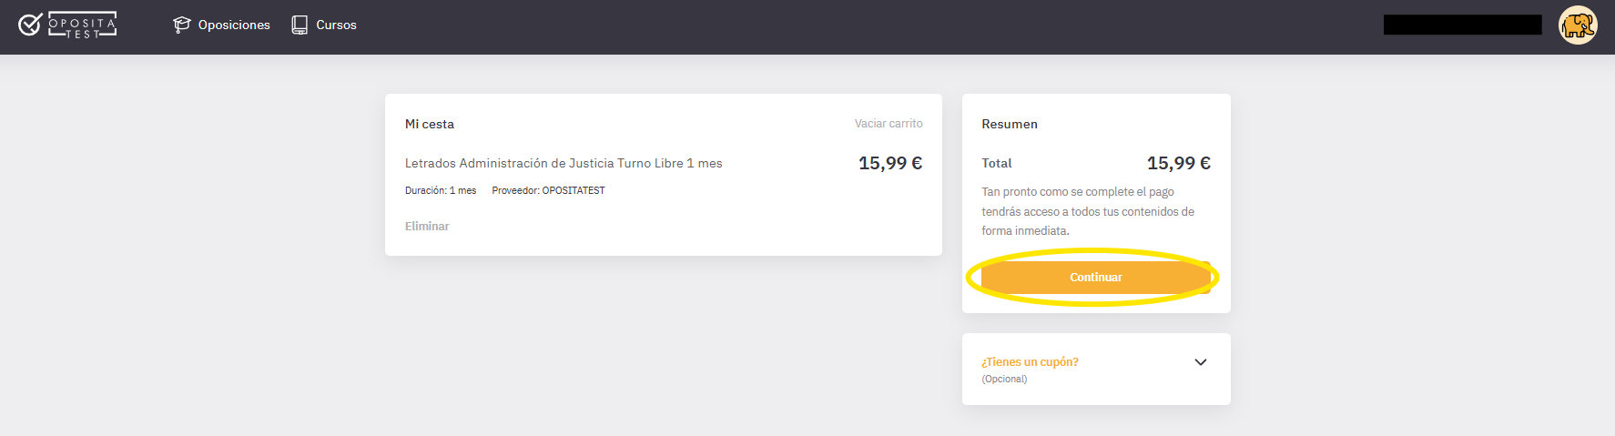Click the graduation cap icon beside Oposiciones
Image resolution: width=1615 pixels, height=436 pixels.
(x=182, y=25)
